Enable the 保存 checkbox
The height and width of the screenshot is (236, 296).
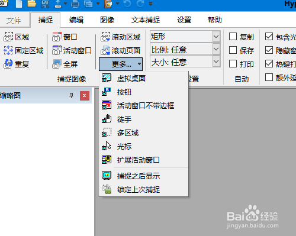tap(233, 50)
